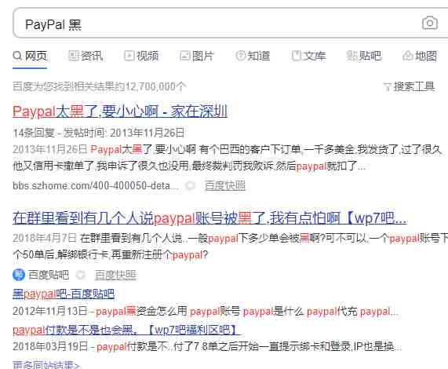Click the camera image search icon

coord(430,23)
